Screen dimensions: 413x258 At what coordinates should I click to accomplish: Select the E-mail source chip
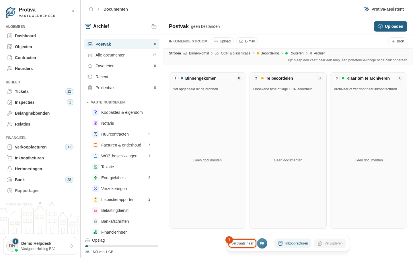[247, 41]
